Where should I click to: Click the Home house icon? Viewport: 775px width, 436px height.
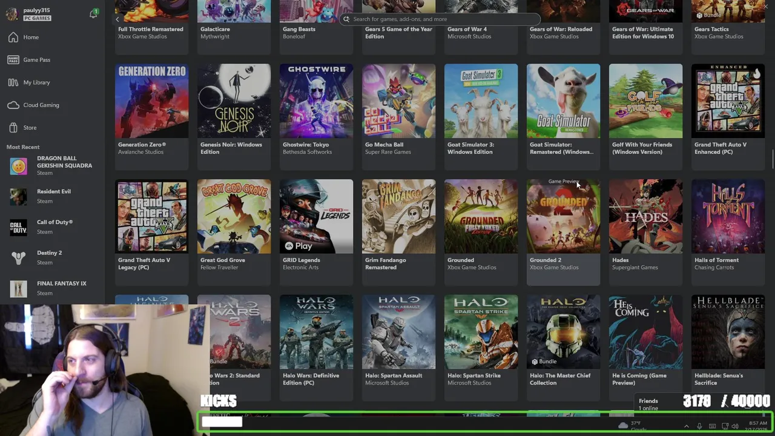(13, 38)
